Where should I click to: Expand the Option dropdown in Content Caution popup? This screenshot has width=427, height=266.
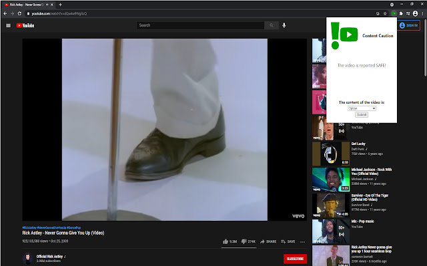click(x=362, y=108)
